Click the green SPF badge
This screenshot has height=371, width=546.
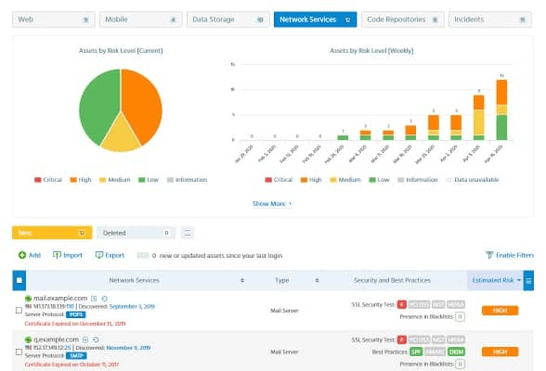[x=416, y=352]
